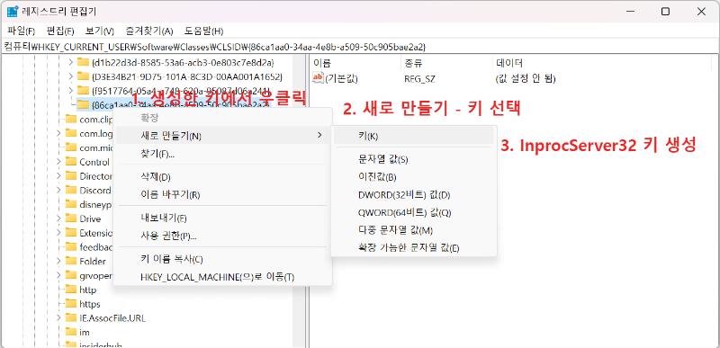The width and height of the screenshot is (720, 348).
Task: Click the registry path address bar
Action: pyautogui.click(x=360, y=46)
